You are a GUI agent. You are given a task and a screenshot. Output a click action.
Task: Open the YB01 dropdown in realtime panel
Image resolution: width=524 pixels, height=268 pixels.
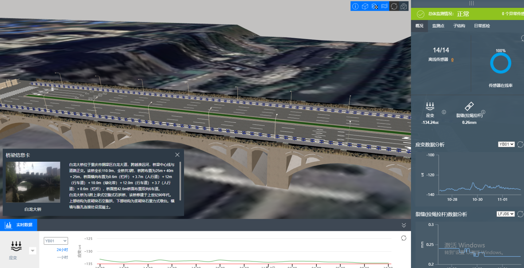point(56,241)
